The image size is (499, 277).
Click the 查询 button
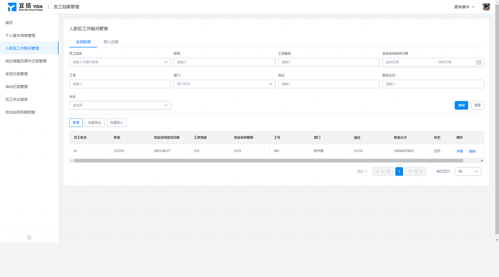tap(461, 105)
